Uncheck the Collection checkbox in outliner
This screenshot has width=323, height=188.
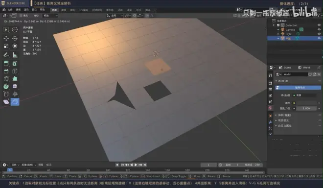pos(278,25)
